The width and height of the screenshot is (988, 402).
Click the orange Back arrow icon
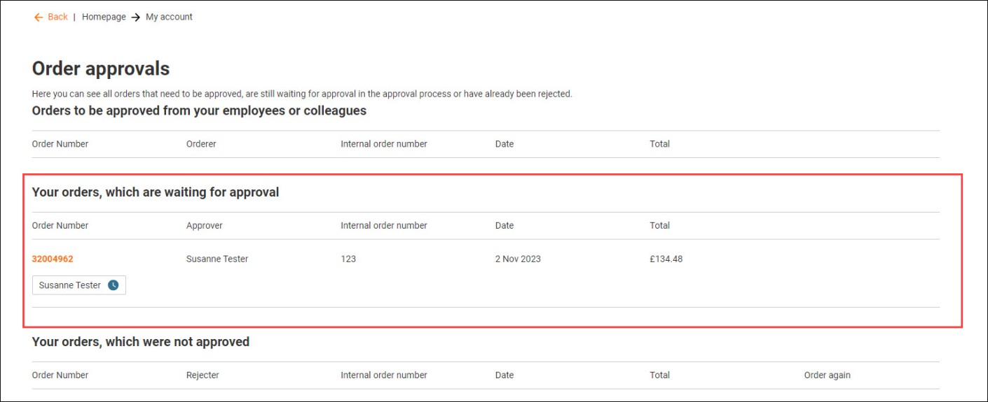(x=39, y=17)
